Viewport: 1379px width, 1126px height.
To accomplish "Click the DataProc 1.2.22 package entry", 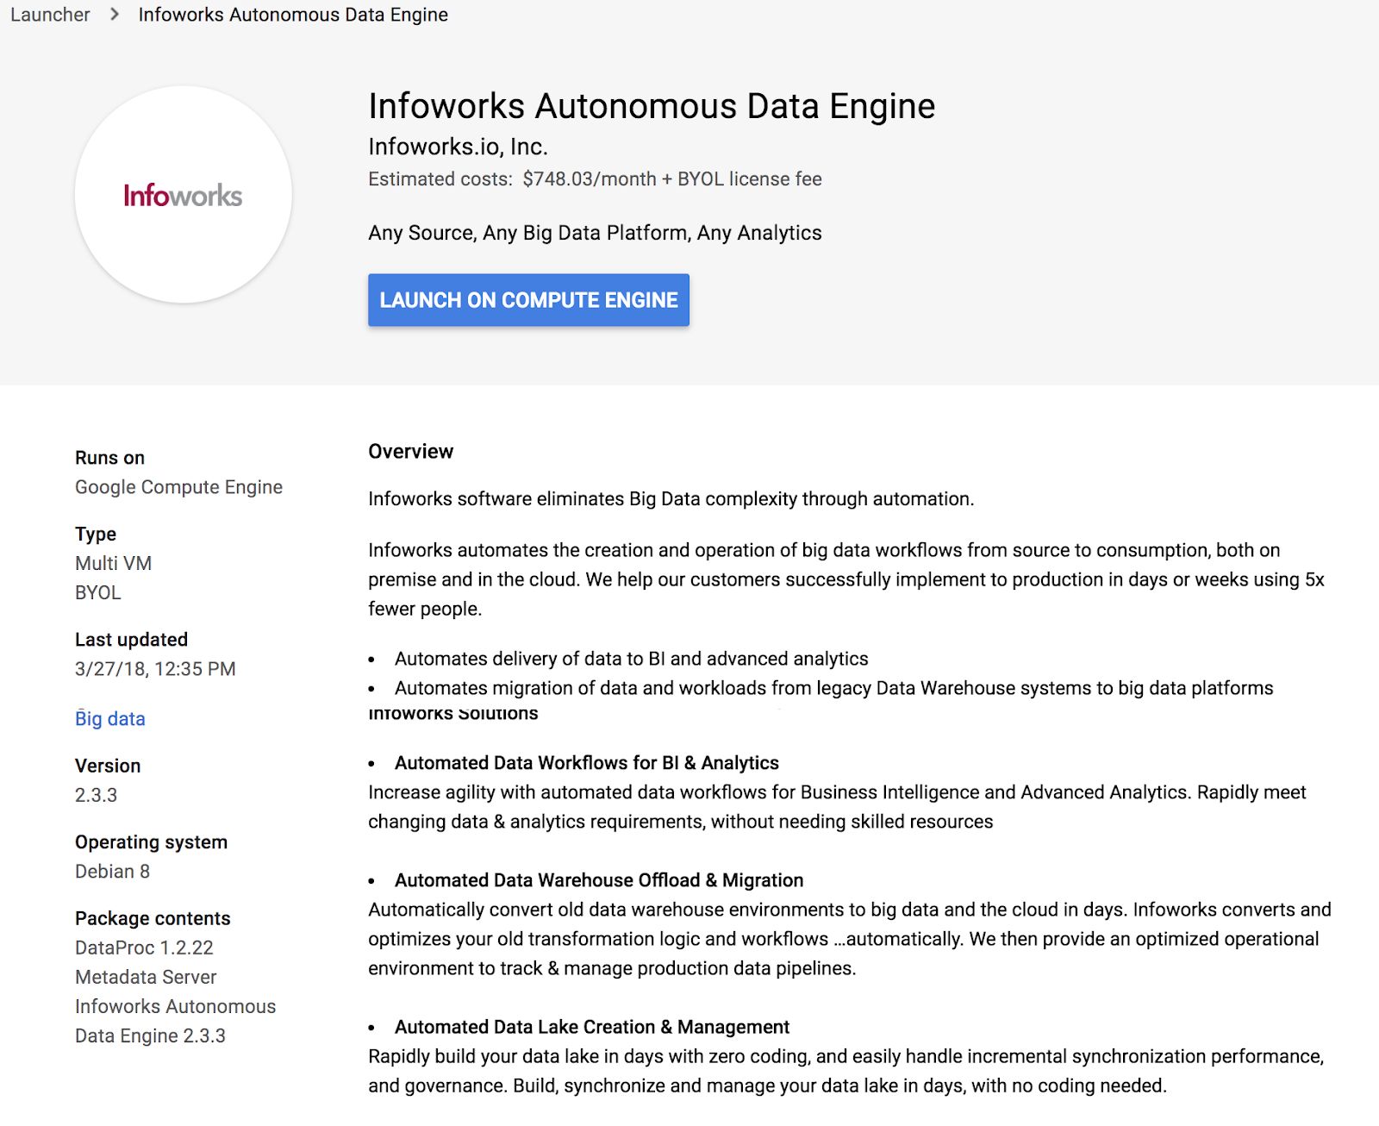I will point(144,948).
